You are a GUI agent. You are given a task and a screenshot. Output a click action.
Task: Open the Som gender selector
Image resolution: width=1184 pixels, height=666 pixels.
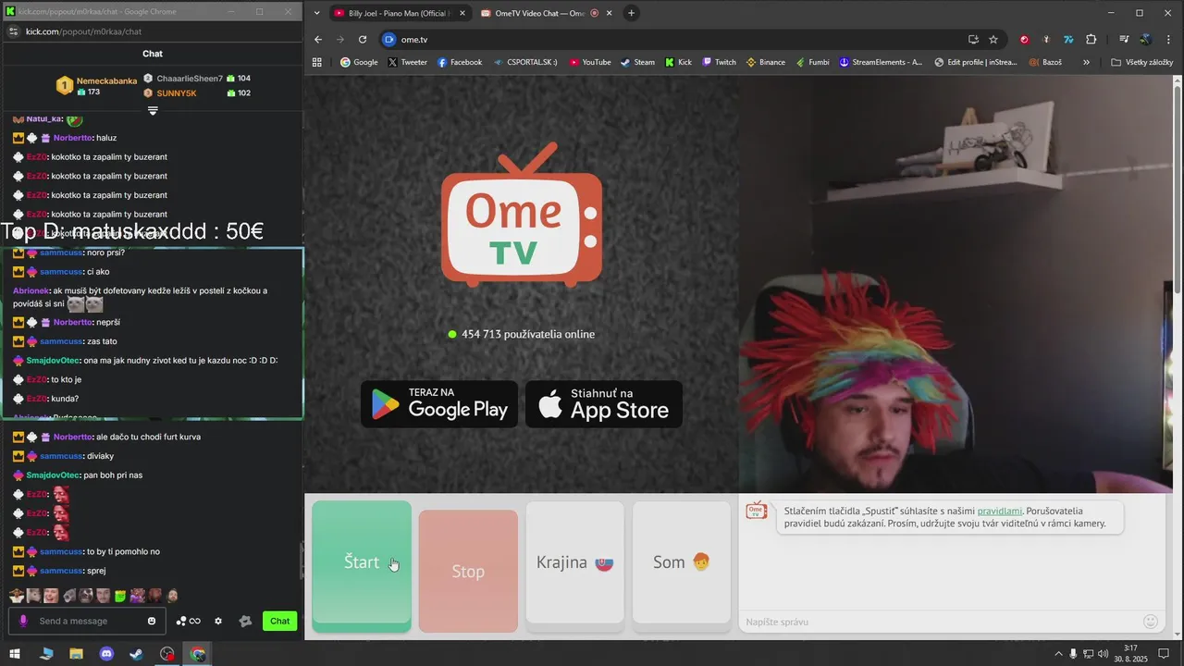pyautogui.click(x=682, y=566)
